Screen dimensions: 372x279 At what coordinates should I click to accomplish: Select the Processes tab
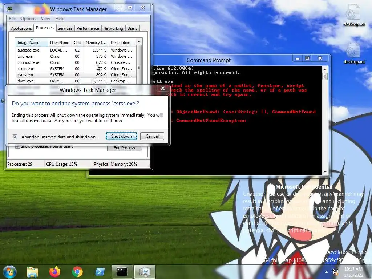(45, 28)
